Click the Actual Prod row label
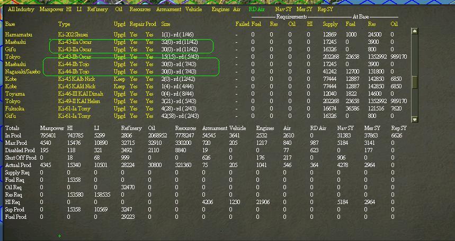 18,165
